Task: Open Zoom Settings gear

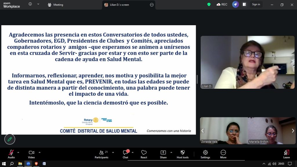Action: (x=205, y=153)
